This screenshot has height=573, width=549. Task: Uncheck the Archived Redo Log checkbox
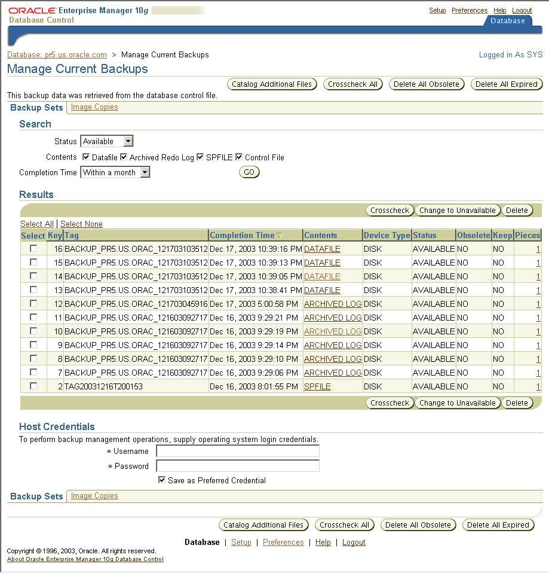(124, 157)
